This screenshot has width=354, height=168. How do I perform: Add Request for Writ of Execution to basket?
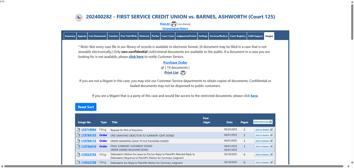click(264, 130)
